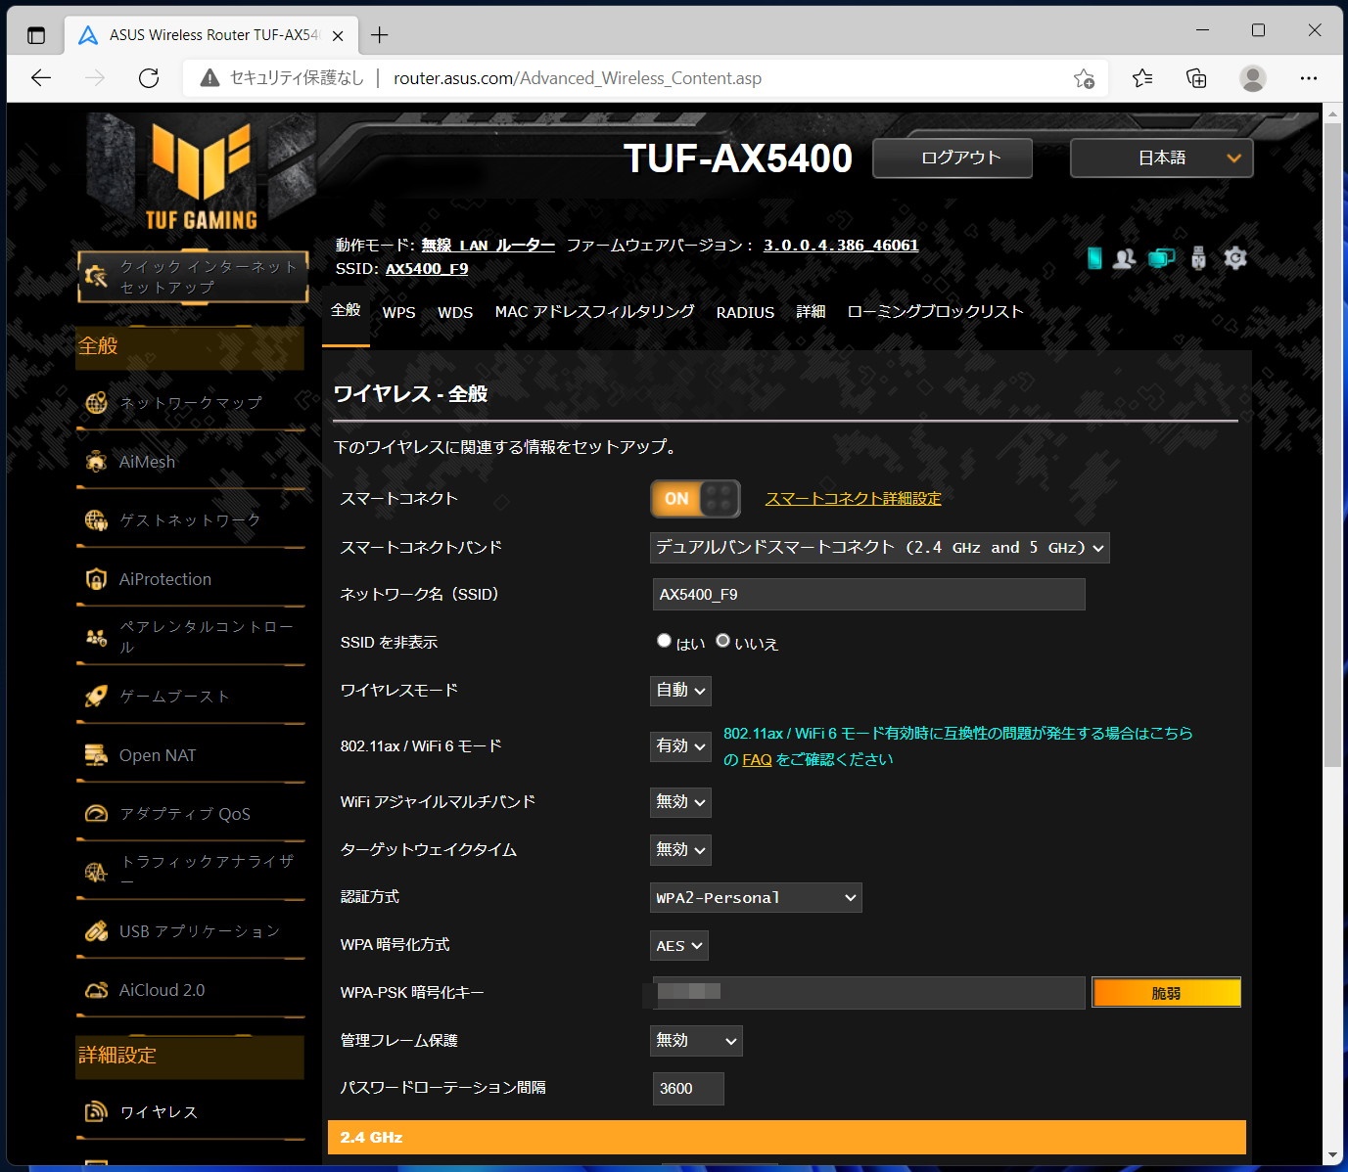The height and width of the screenshot is (1172, 1348).
Task: Click the router status phone-shaped icon
Action: coord(1094,258)
